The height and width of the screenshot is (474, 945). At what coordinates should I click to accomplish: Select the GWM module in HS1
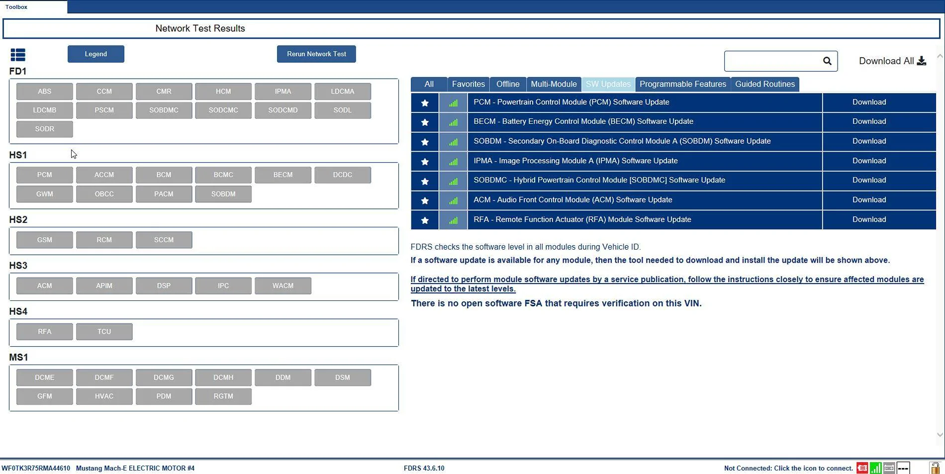coord(44,194)
